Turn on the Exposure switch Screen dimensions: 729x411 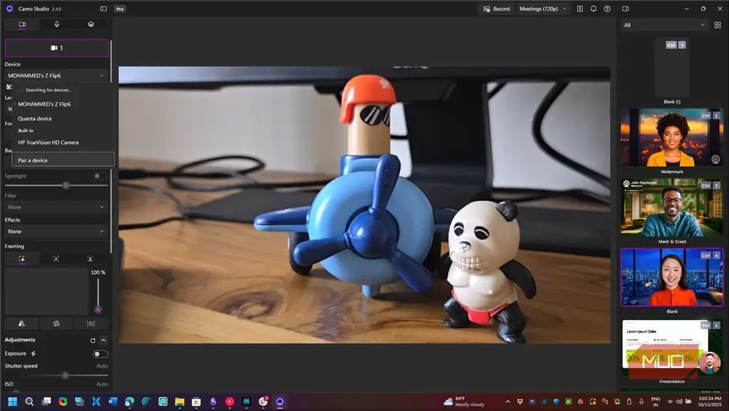[x=100, y=354]
